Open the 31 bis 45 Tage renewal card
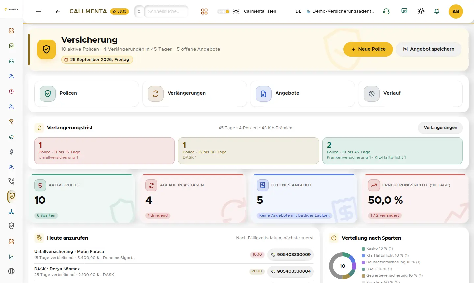 (x=392, y=151)
